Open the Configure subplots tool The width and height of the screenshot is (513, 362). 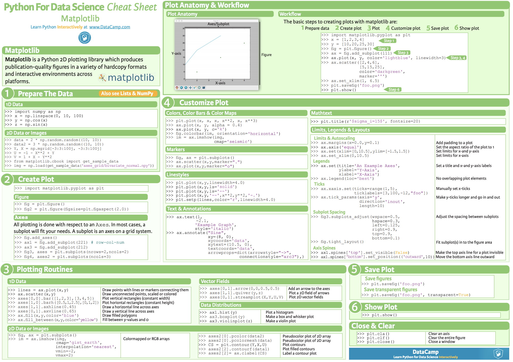[199, 88]
